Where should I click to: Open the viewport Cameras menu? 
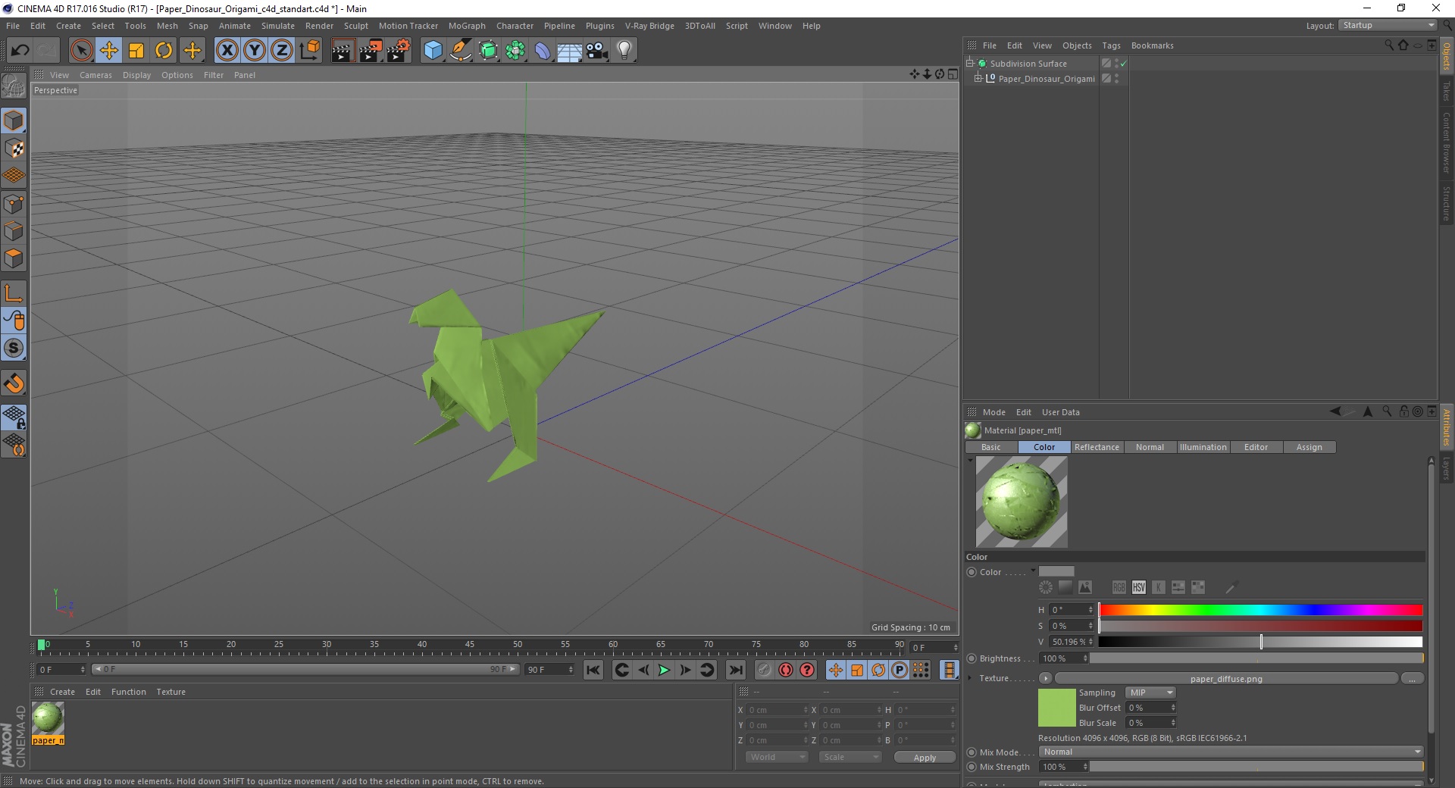(95, 75)
